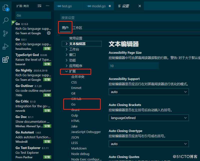Expand the 文本编辑器 tree chevron

66,44
